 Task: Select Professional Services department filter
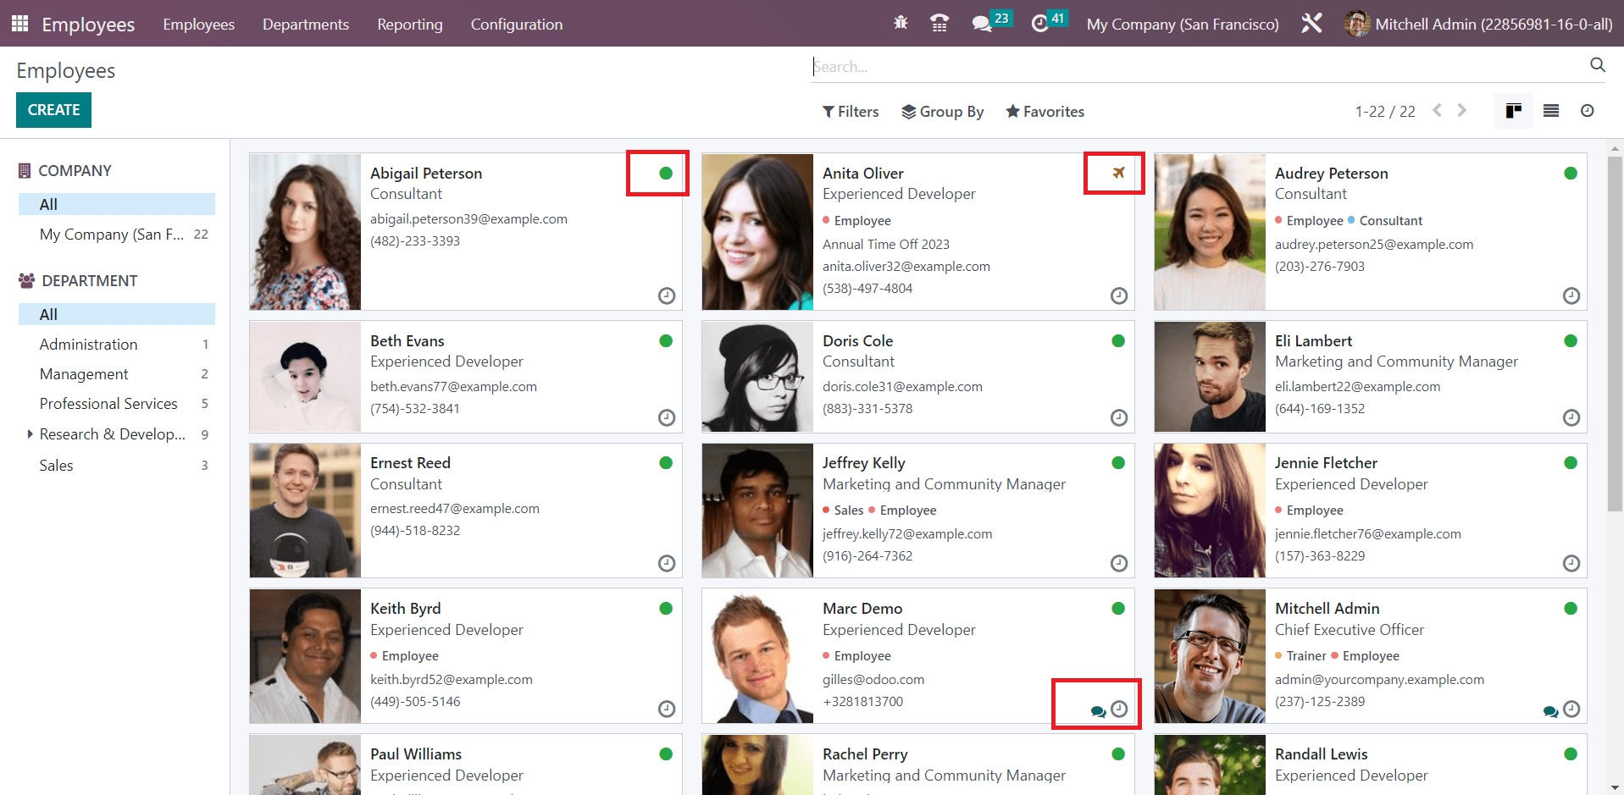(x=108, y=404)
